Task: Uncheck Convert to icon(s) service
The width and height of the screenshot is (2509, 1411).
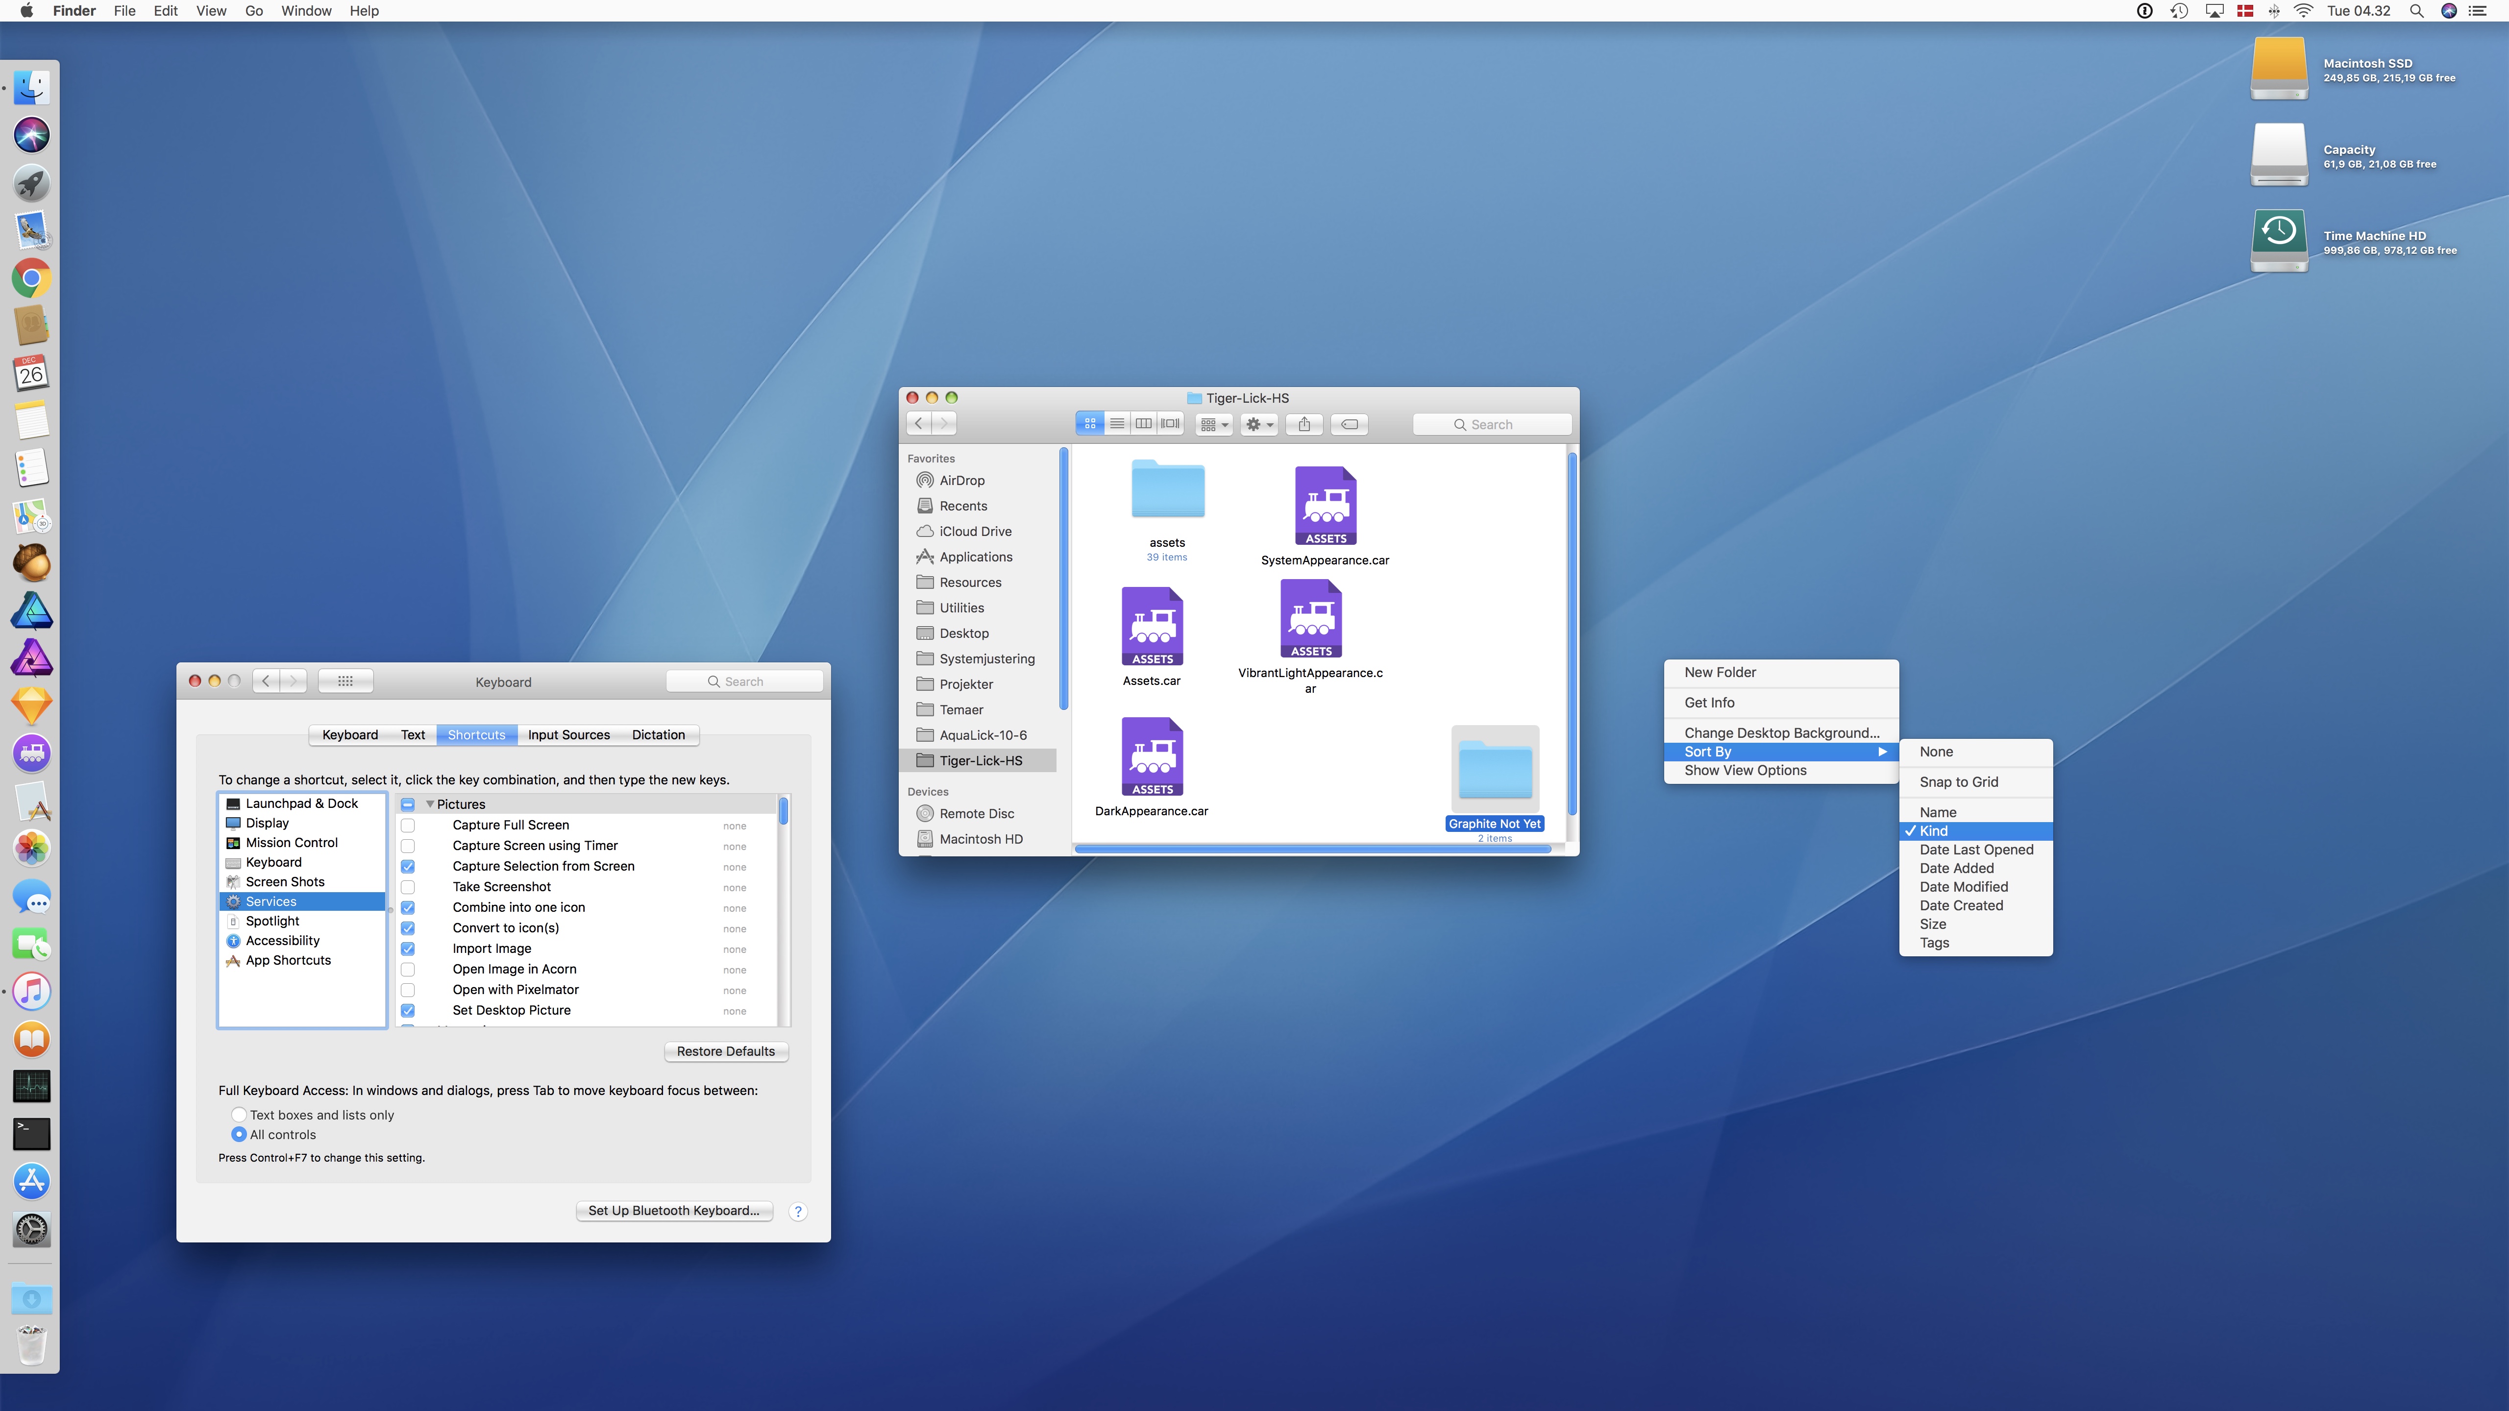Action: pyautogui.click(x=408, y=928)
